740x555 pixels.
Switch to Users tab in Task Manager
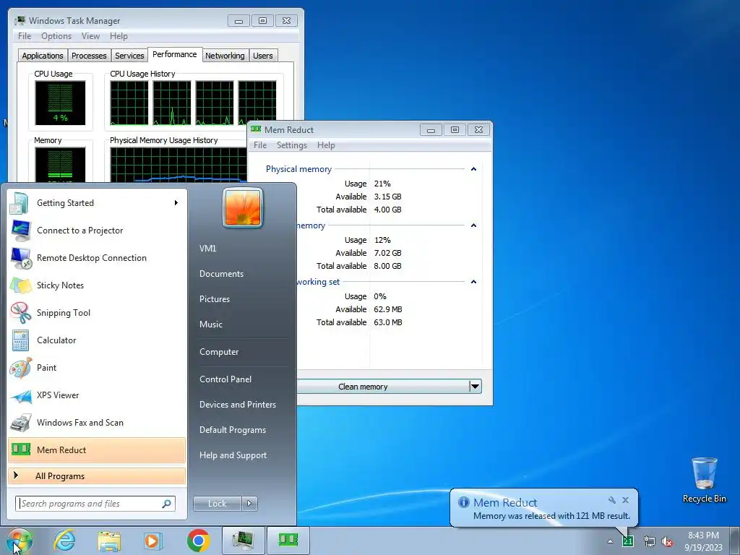pos(263,56)
